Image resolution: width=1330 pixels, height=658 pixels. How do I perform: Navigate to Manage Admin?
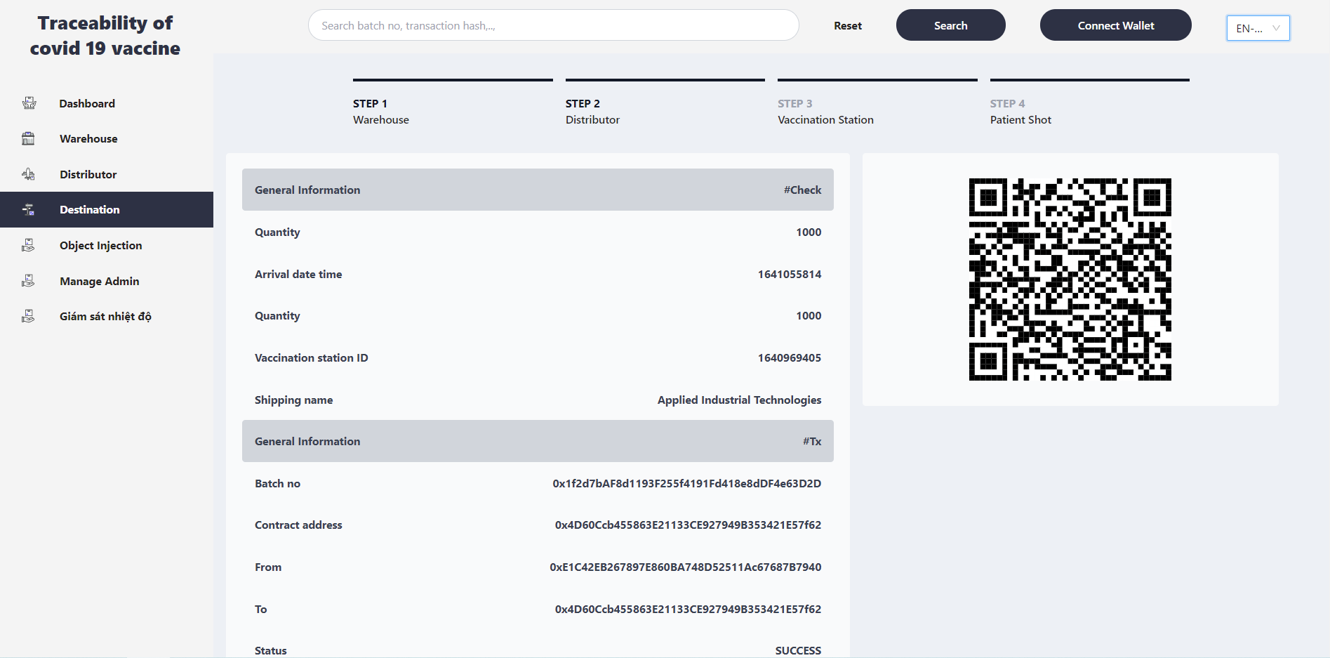(x=107, y=281)
